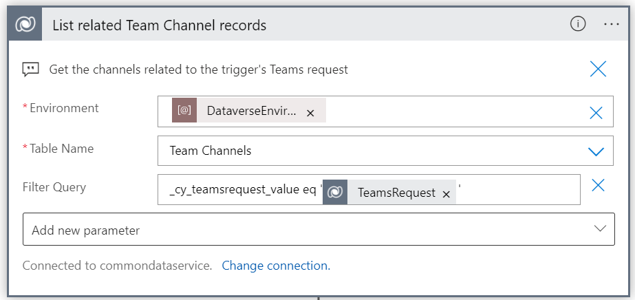Click the Connected to commondataservice text

[x=118, y=266]
